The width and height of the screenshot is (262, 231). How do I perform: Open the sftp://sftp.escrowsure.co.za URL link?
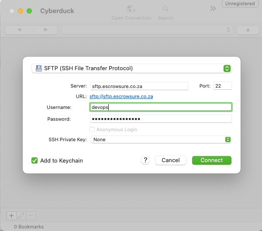[121, 96]
